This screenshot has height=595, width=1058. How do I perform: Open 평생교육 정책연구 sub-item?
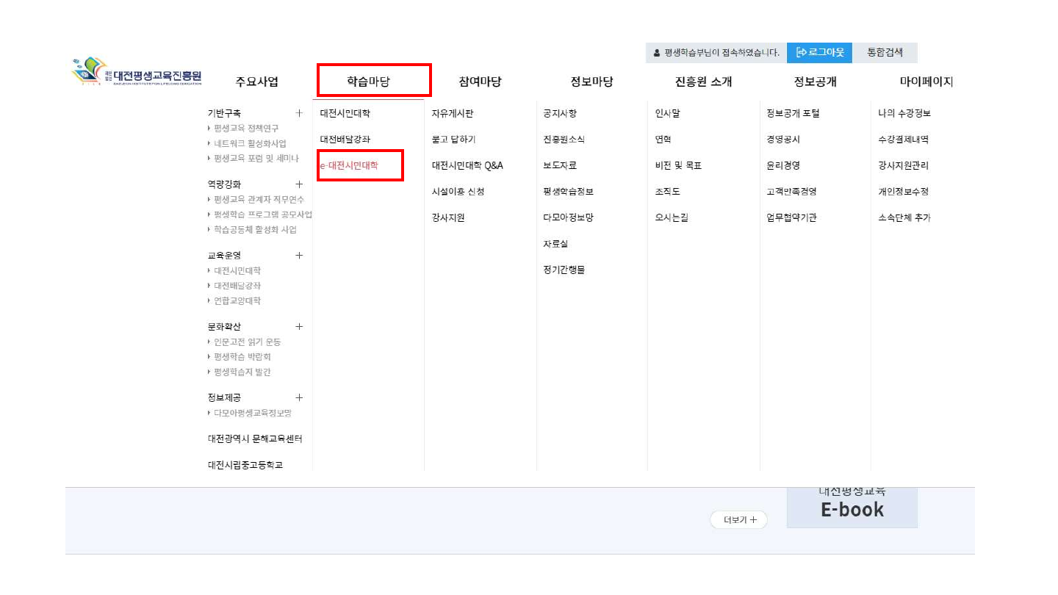pyautogui.click(x=246, y=129)
